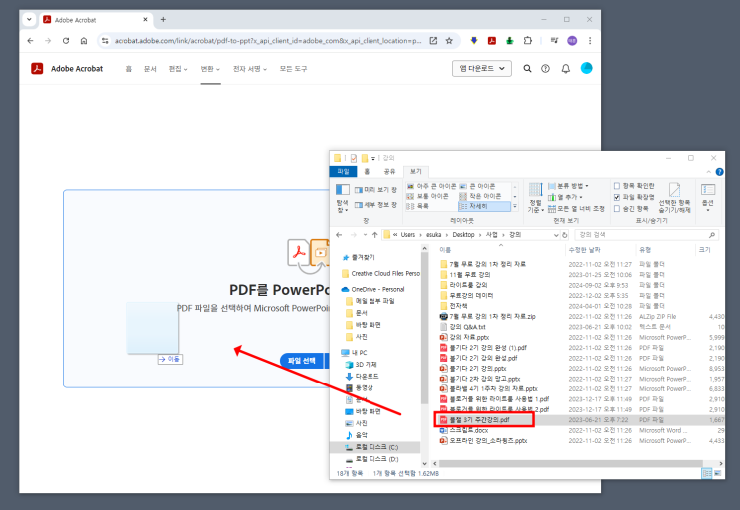This screenshot has width=740, height=510.
Task: Open the Chrome extensions puzzle icon
Action: [x=528, y=41]
